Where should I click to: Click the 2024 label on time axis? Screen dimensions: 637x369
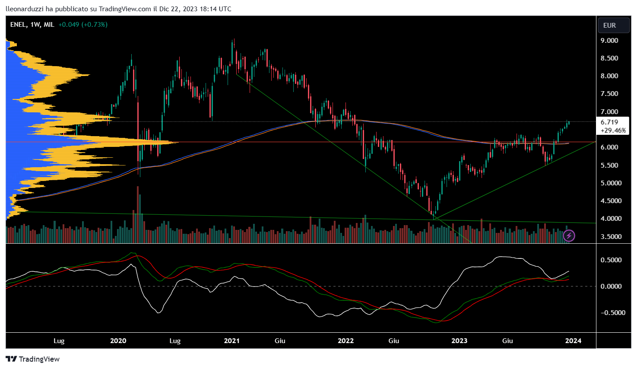pos(574,341)
